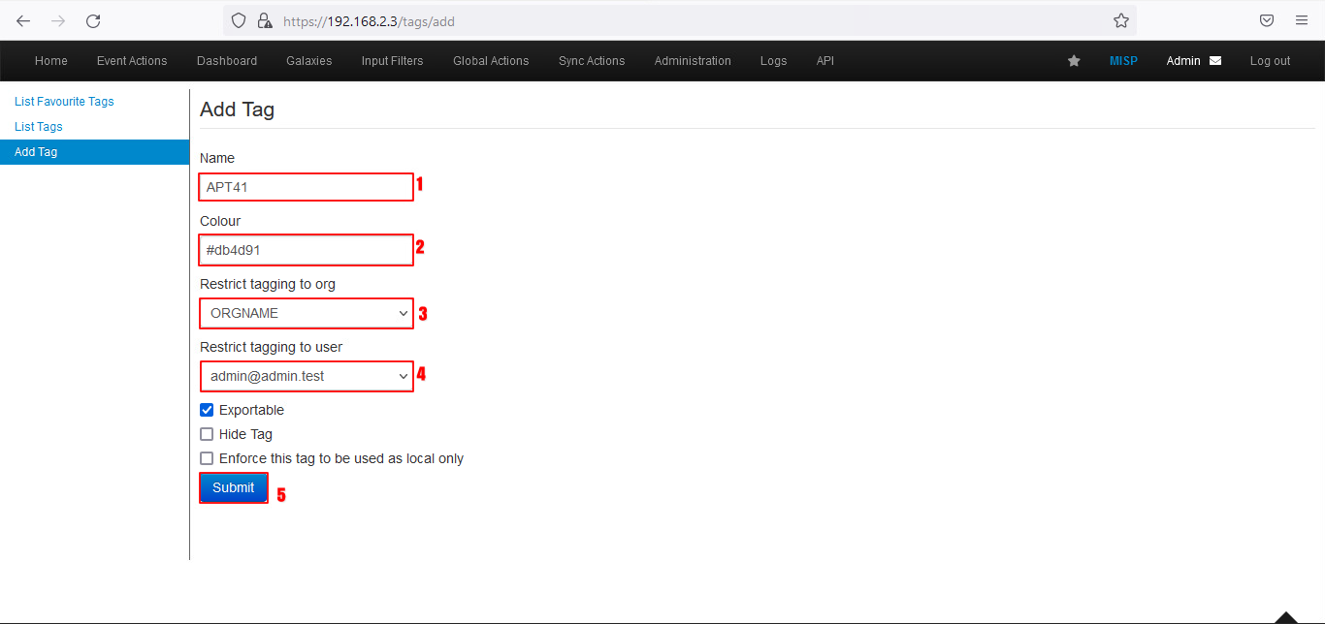Open the Pocket save icon
Screen dimensions: 1325x624
point(1266,20)
